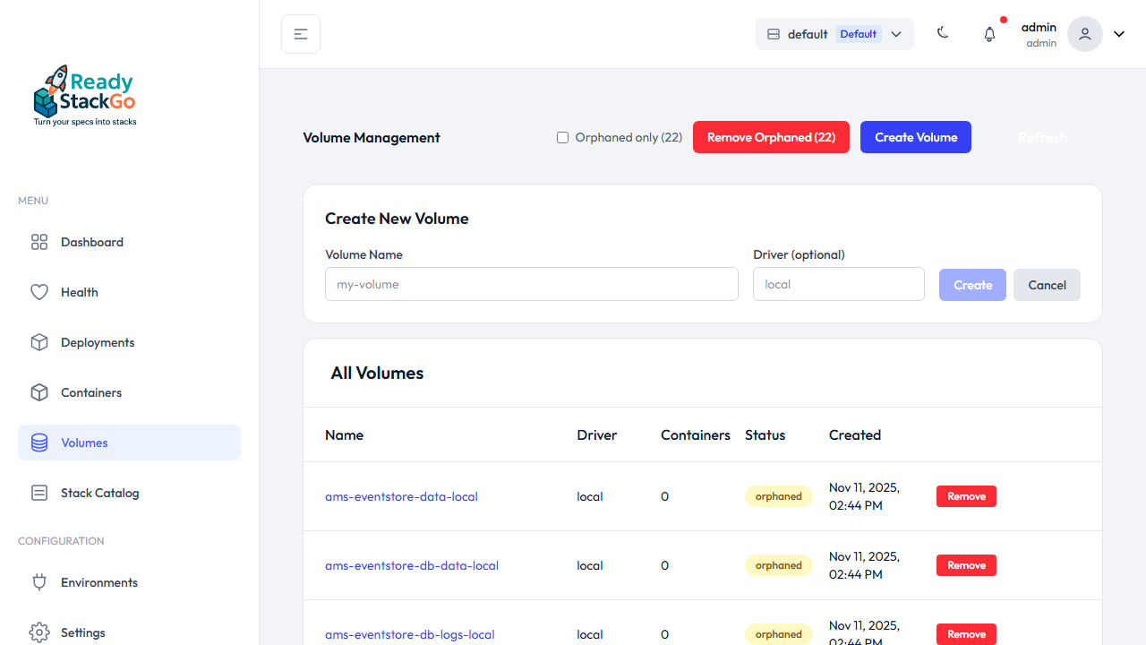Viewport: 1146px width, 645px height.
Task: Enable dark mode with the moon icon
Action: click(943, 32)
